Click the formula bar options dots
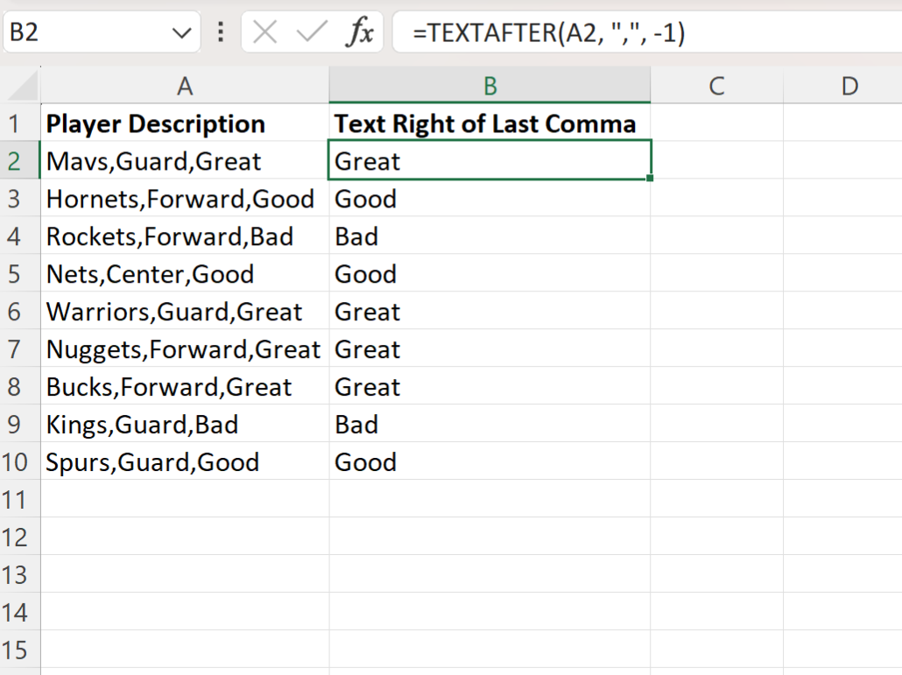902x675 pixels. click(221, 32)
